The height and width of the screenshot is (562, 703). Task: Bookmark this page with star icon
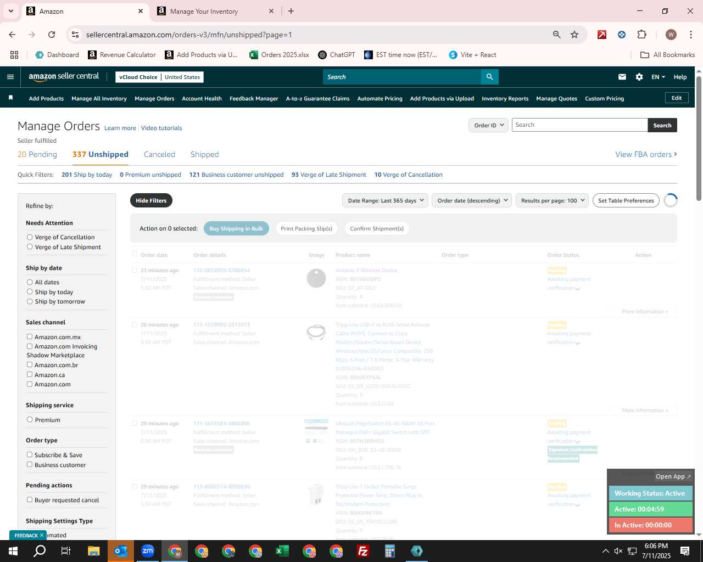tap(574, 35)
